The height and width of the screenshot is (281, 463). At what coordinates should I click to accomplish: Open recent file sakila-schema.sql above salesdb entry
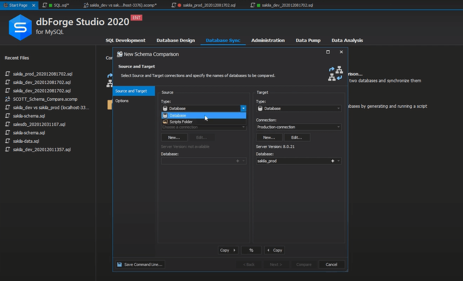click(x=29, y=116)
